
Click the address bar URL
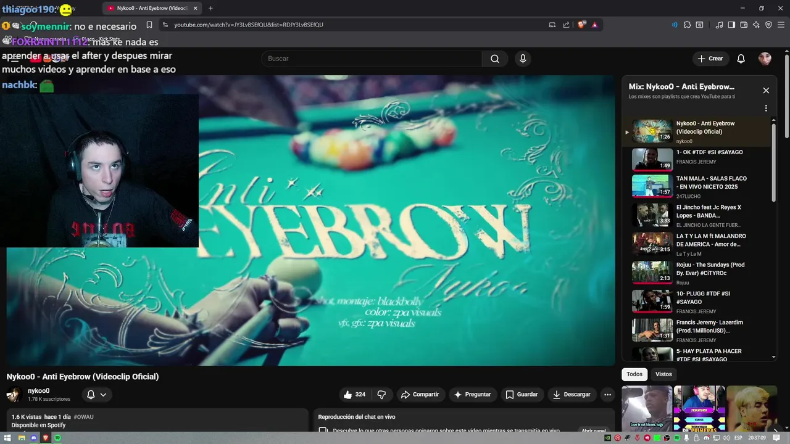[248, 25]
